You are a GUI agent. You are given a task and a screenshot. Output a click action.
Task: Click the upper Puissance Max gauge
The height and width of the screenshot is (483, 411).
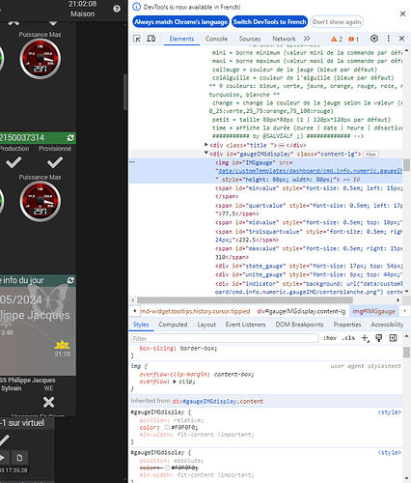click(41, 59)
